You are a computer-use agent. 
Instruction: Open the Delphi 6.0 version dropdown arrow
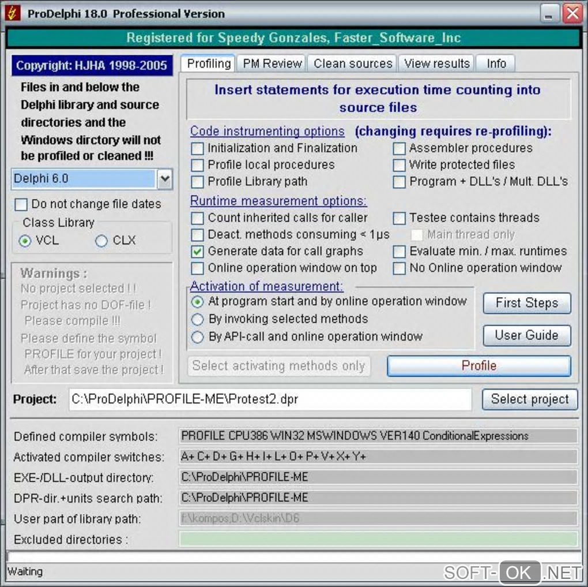click(165, 179)
